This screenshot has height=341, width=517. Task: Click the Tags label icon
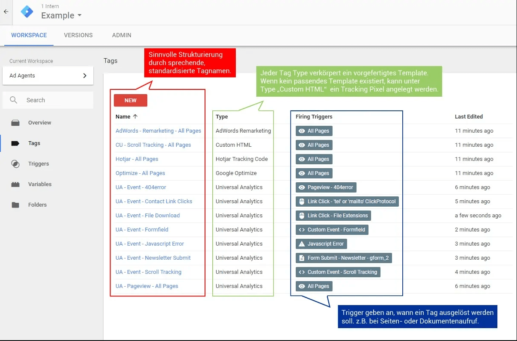point(15,143)
